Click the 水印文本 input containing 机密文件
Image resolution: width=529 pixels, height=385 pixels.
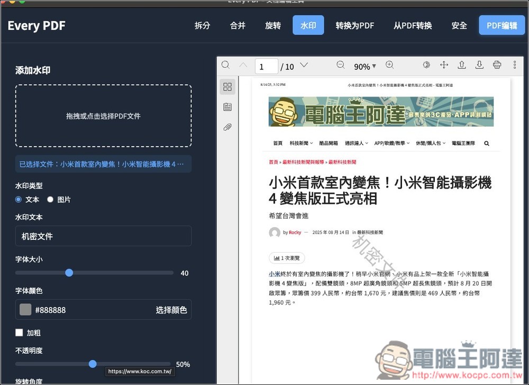103,236
